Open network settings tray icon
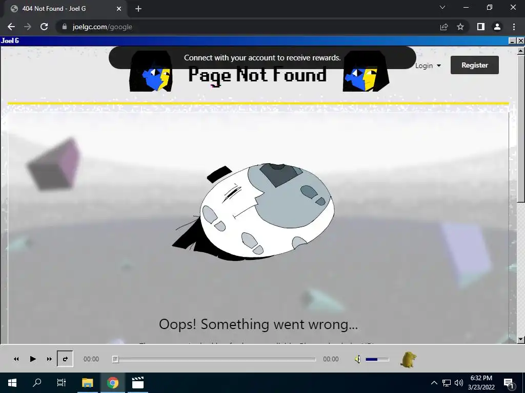The height and width of the screenshot is (393, 525). 447,383
